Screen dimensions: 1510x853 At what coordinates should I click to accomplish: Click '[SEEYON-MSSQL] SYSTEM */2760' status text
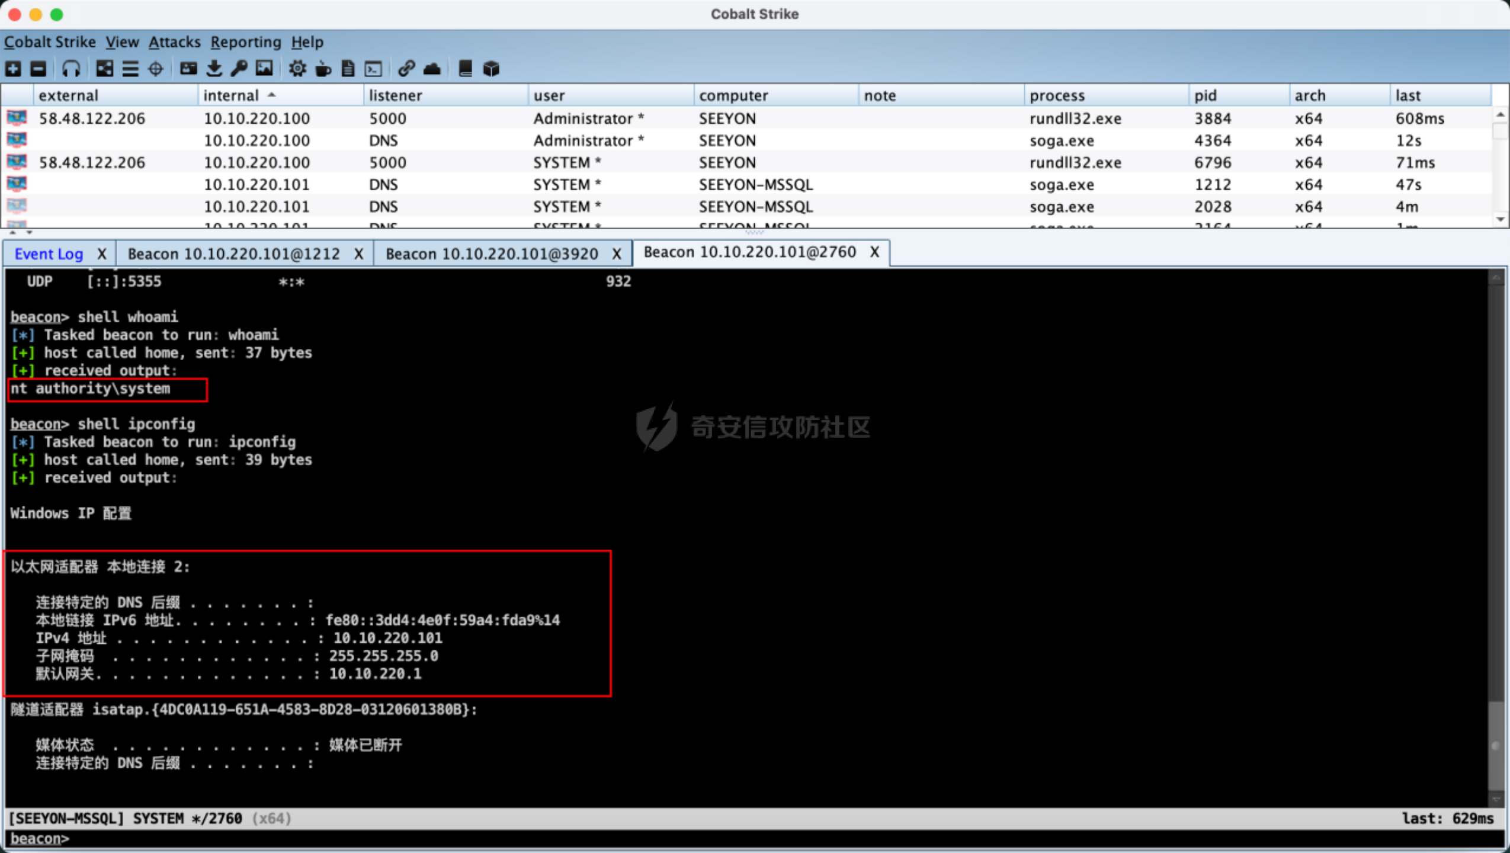pos(126,819)
